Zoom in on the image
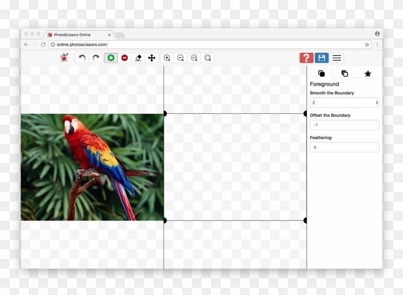This screenshot has width=403, height=295. [167, 58]
